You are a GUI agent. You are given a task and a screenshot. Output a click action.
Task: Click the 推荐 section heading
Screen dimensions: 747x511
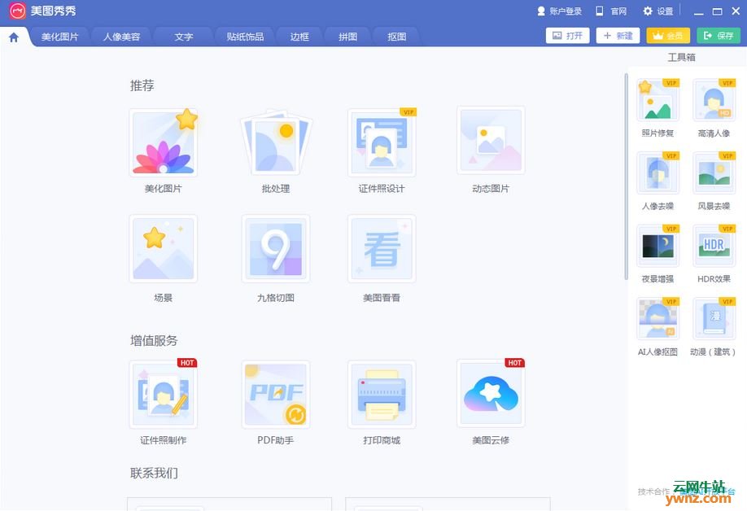pyautogui.click(x=142, y=85)
